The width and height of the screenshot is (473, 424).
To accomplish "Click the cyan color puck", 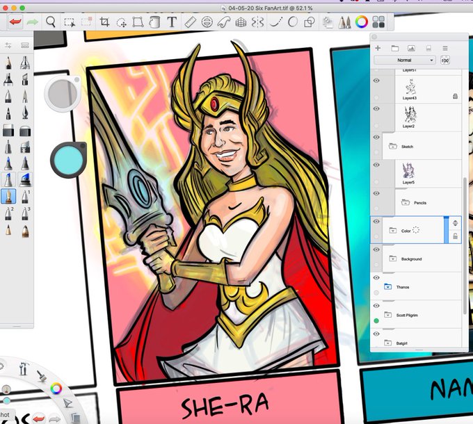I will [x=68, y=160].
